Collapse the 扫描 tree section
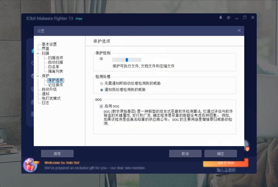This screenshot has width=278, height=187. coord(38,53)
